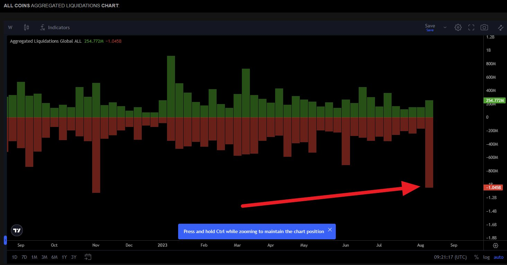Take a chart snapshot with camera icon
Image resolution: width=507 pixels, height=265 pixels.
(484, 27)
